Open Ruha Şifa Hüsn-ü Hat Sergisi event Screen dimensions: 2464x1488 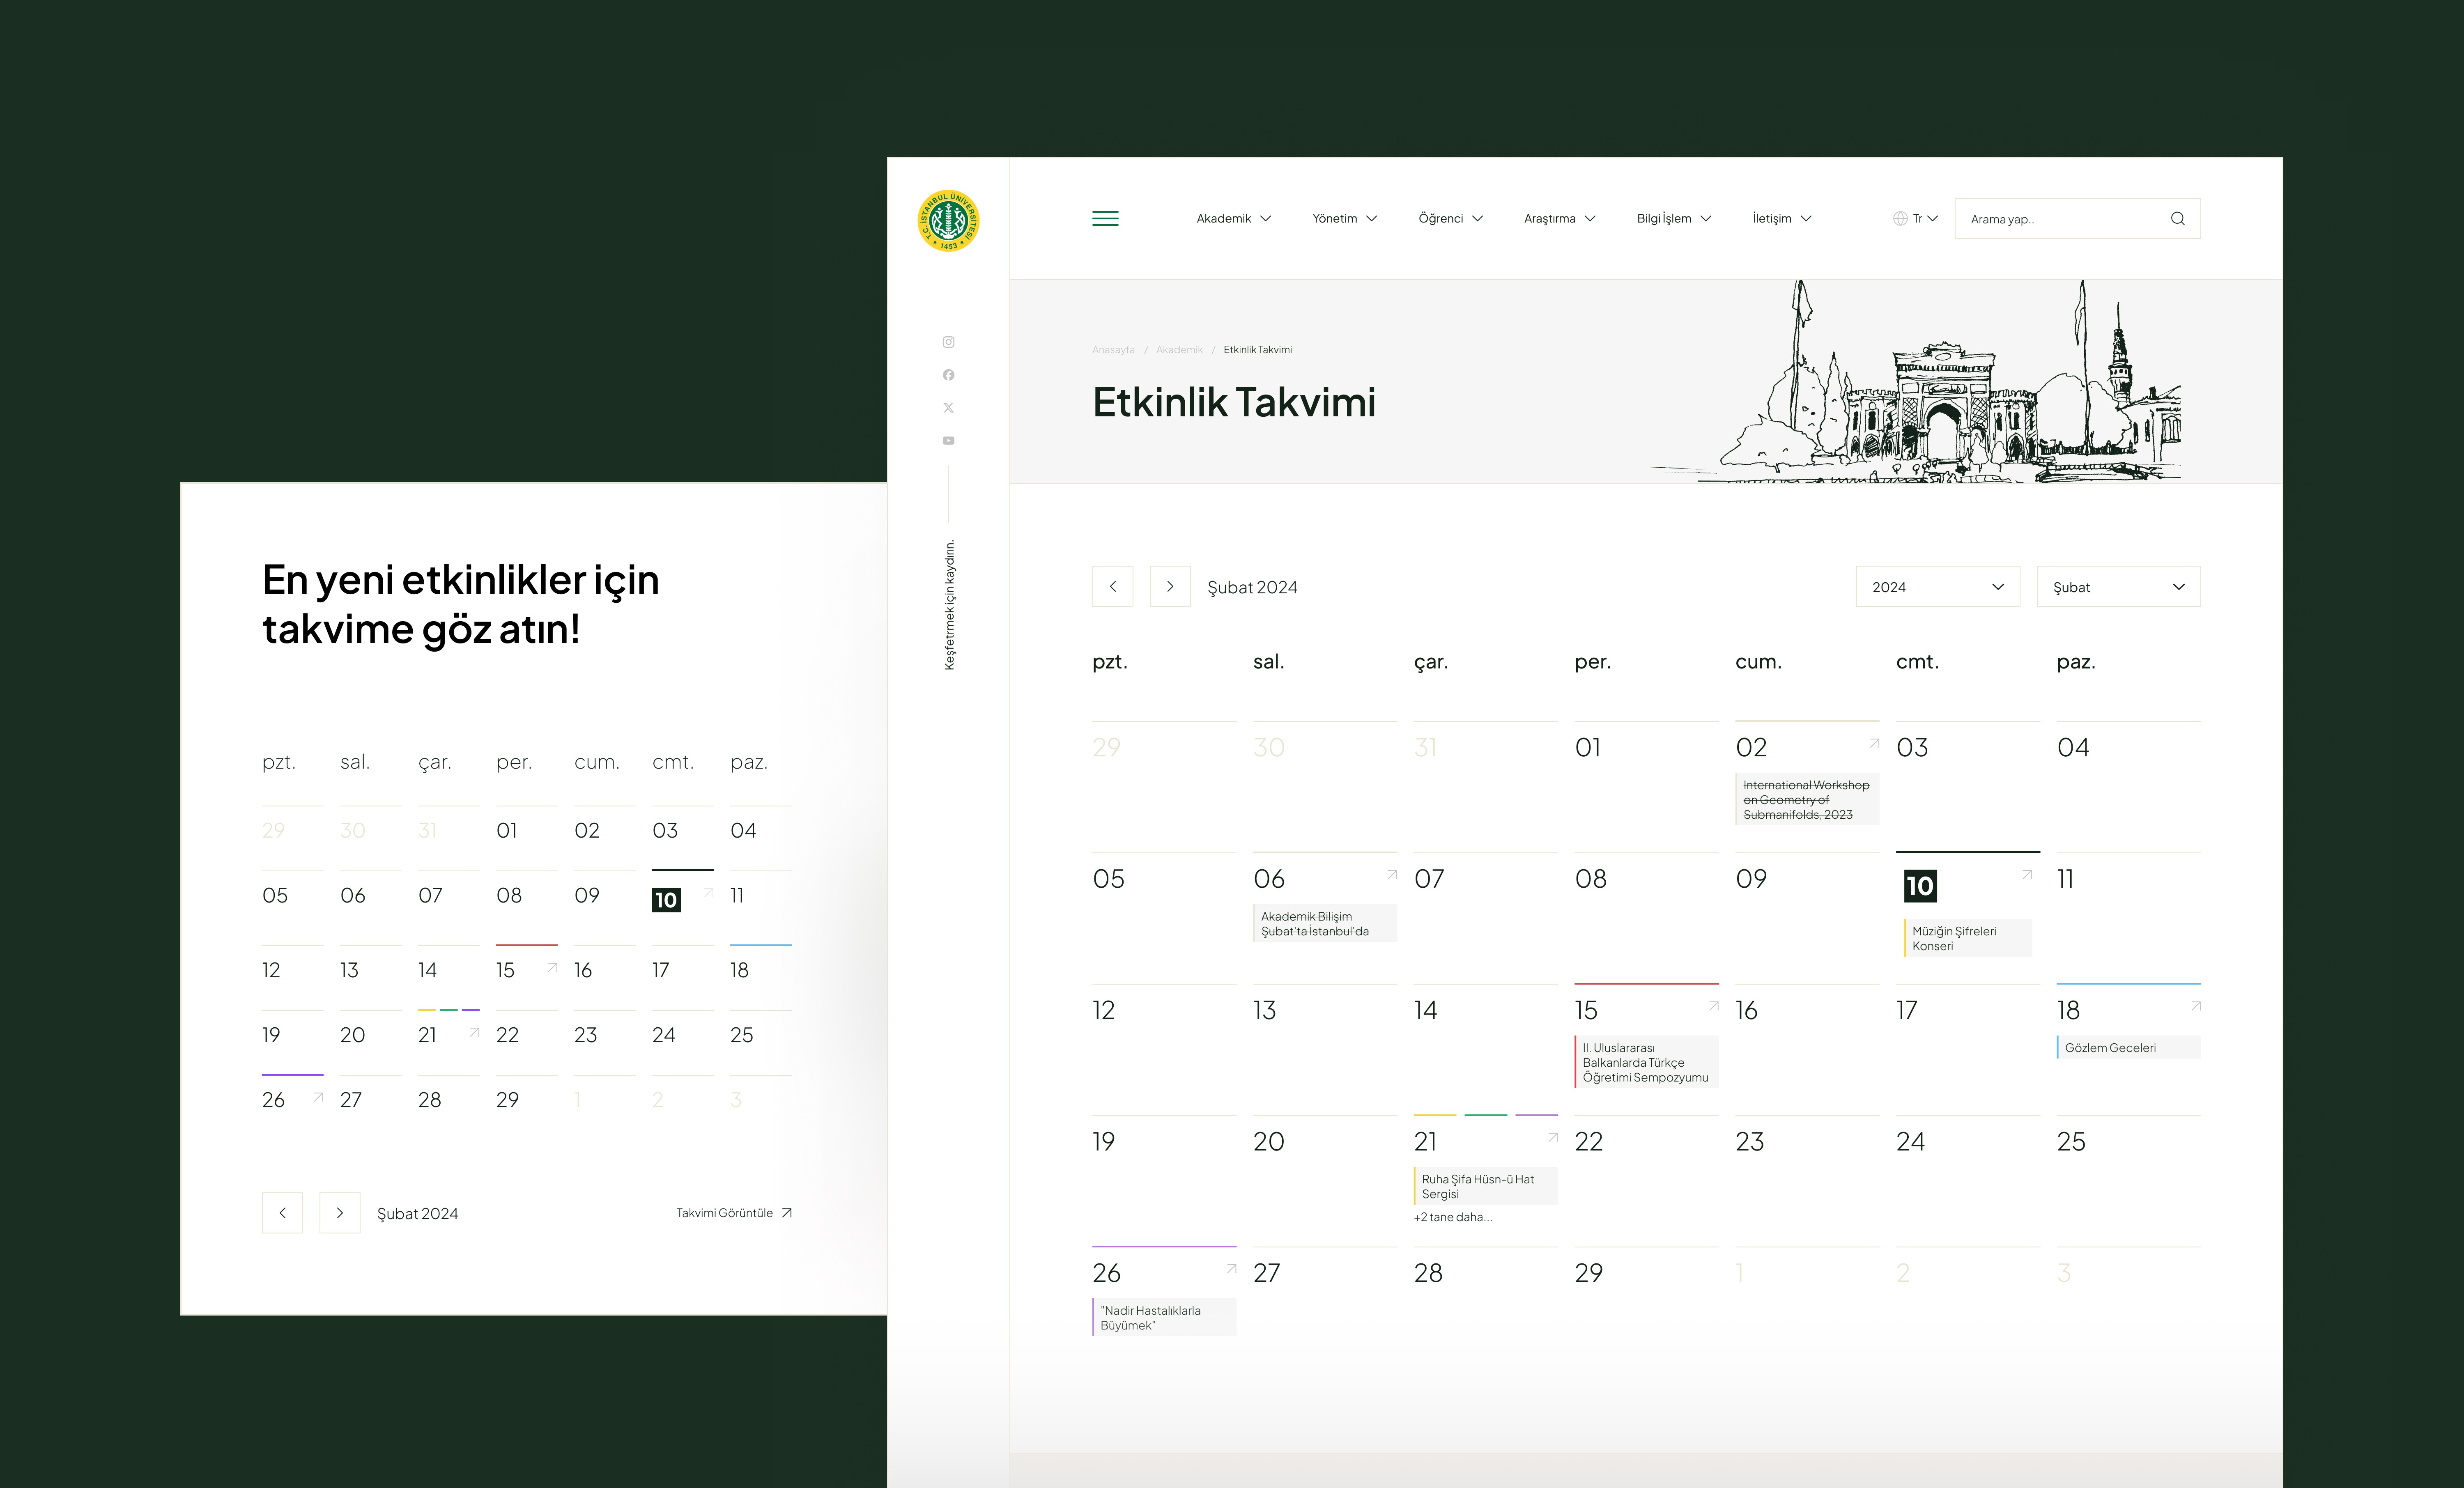1486,1186
